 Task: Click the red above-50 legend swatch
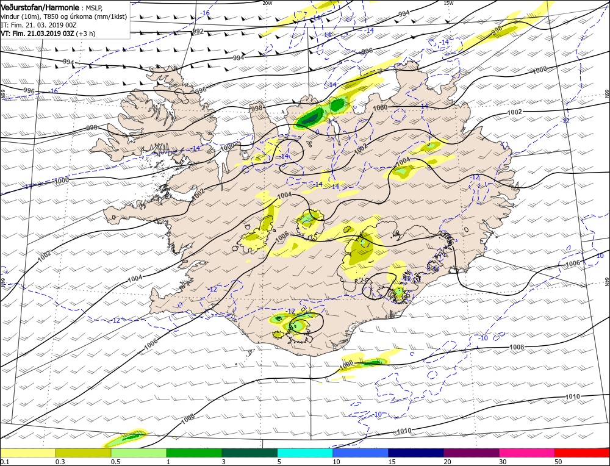[583, 453]
